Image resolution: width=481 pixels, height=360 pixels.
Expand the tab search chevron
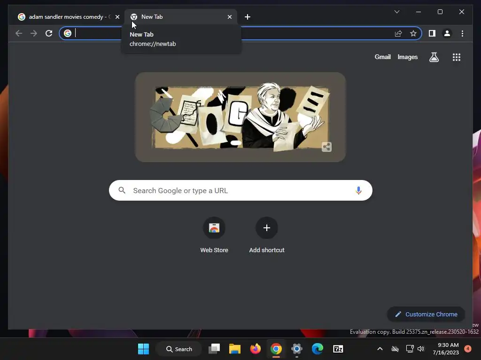coord(396,12)
